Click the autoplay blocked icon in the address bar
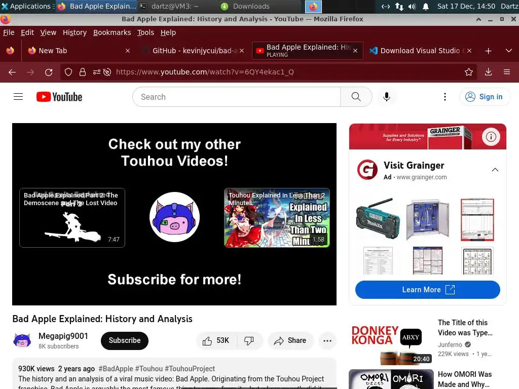 pyautogui.click(x=107, y=72)
